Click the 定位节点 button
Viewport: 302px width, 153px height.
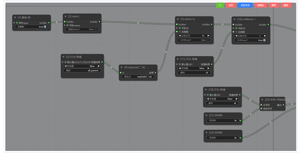pyautogui.click(x=245, y=5)
